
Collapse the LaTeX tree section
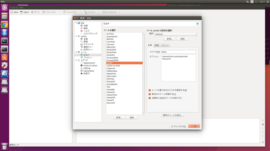coord(76,36)
